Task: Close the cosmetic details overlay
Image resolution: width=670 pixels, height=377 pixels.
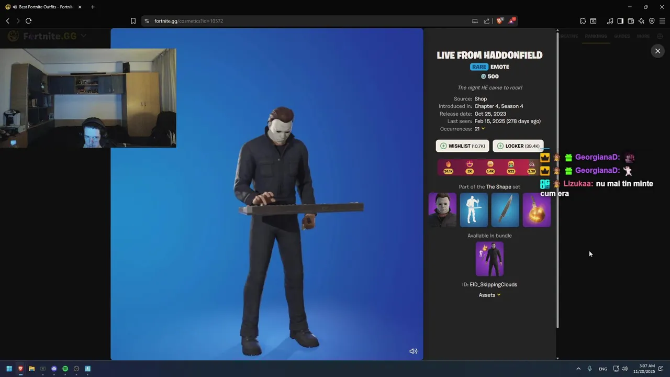Action: tap(657, 51)
